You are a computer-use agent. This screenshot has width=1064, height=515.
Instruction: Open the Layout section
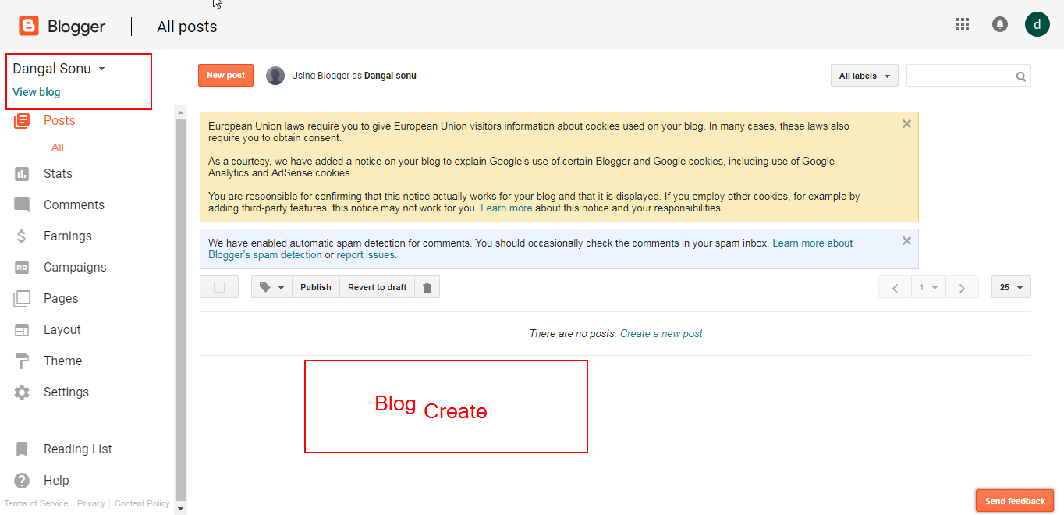[x=62, y=330]
